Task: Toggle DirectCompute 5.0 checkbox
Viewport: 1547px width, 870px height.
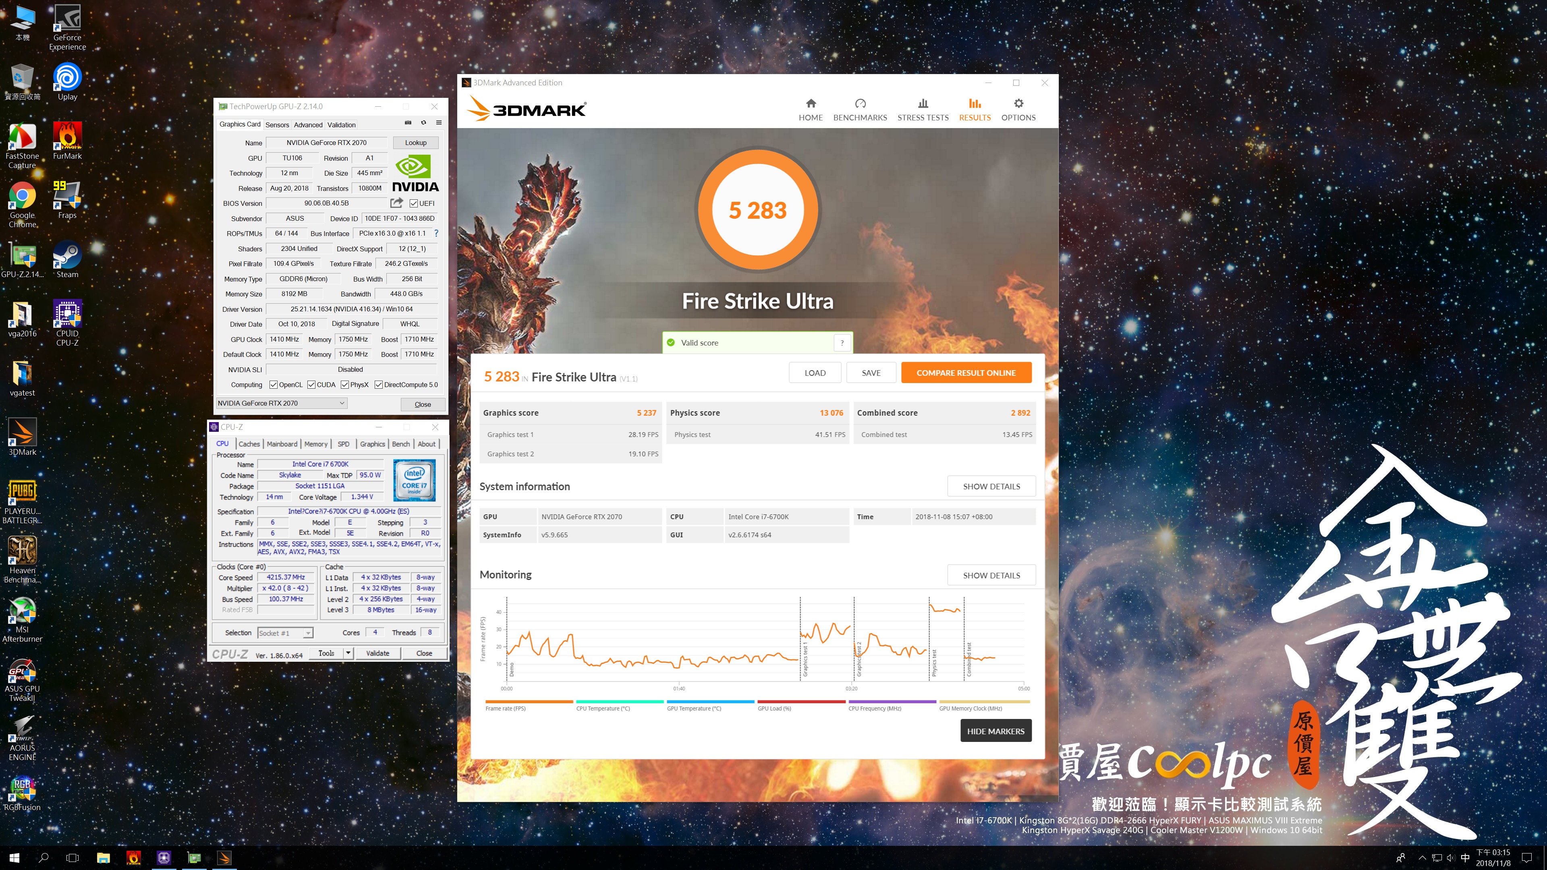Action: [378, 385]
